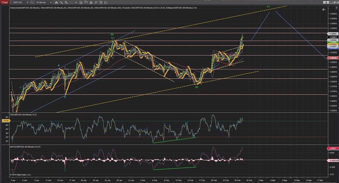Select the crosshair cursor icon
This screenshot has width=339, height=183.
[76, 2]
